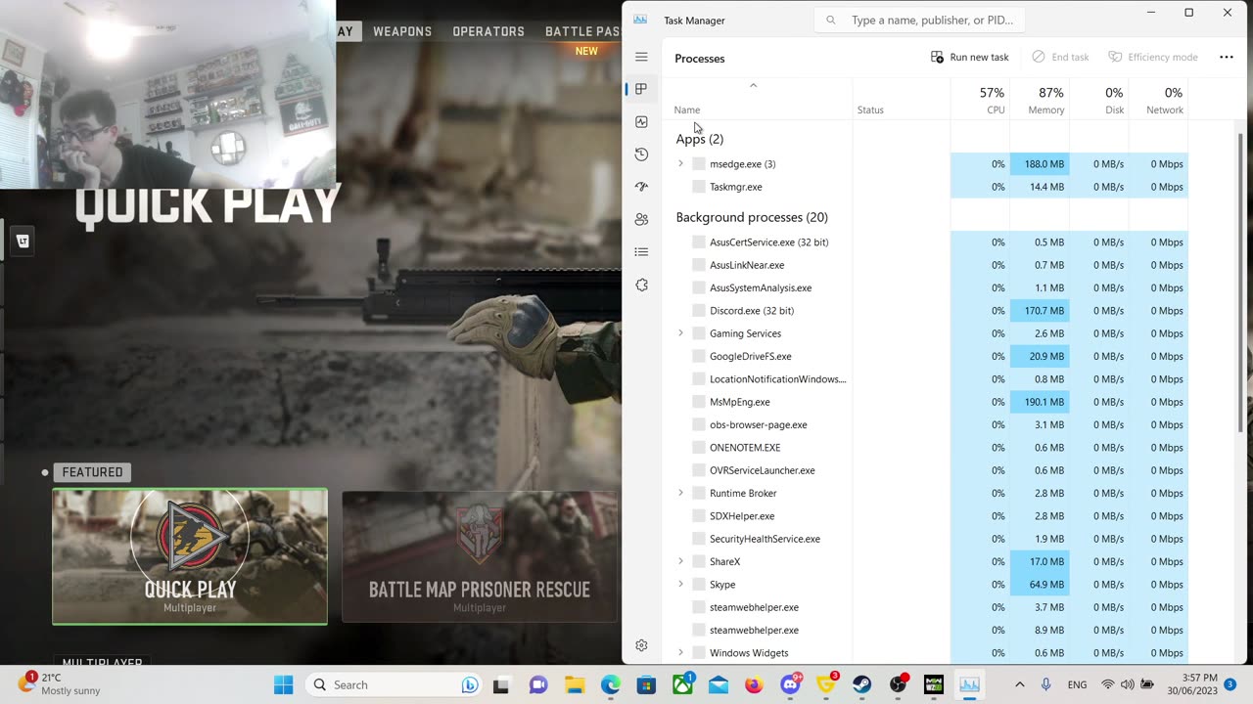Open Startup apps page icon
The height and width of the screenshot is (704, 1253).
pyautogui.click(x=641, y=187)
